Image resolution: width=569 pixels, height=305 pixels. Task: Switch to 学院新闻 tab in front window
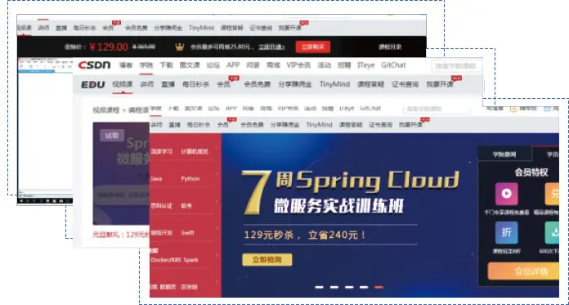(504, 155)
